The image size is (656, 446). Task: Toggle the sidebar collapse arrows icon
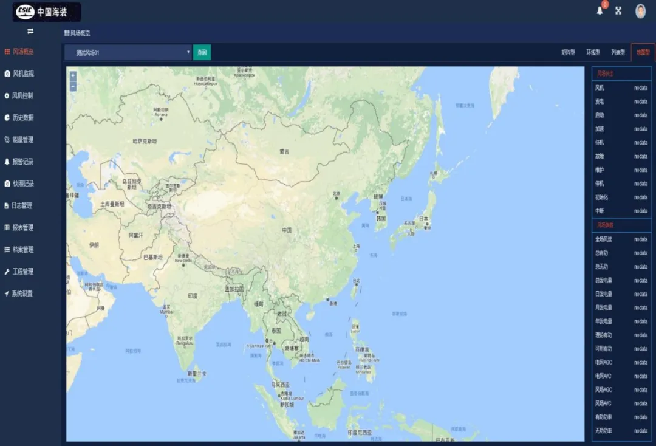coord(30,32)
